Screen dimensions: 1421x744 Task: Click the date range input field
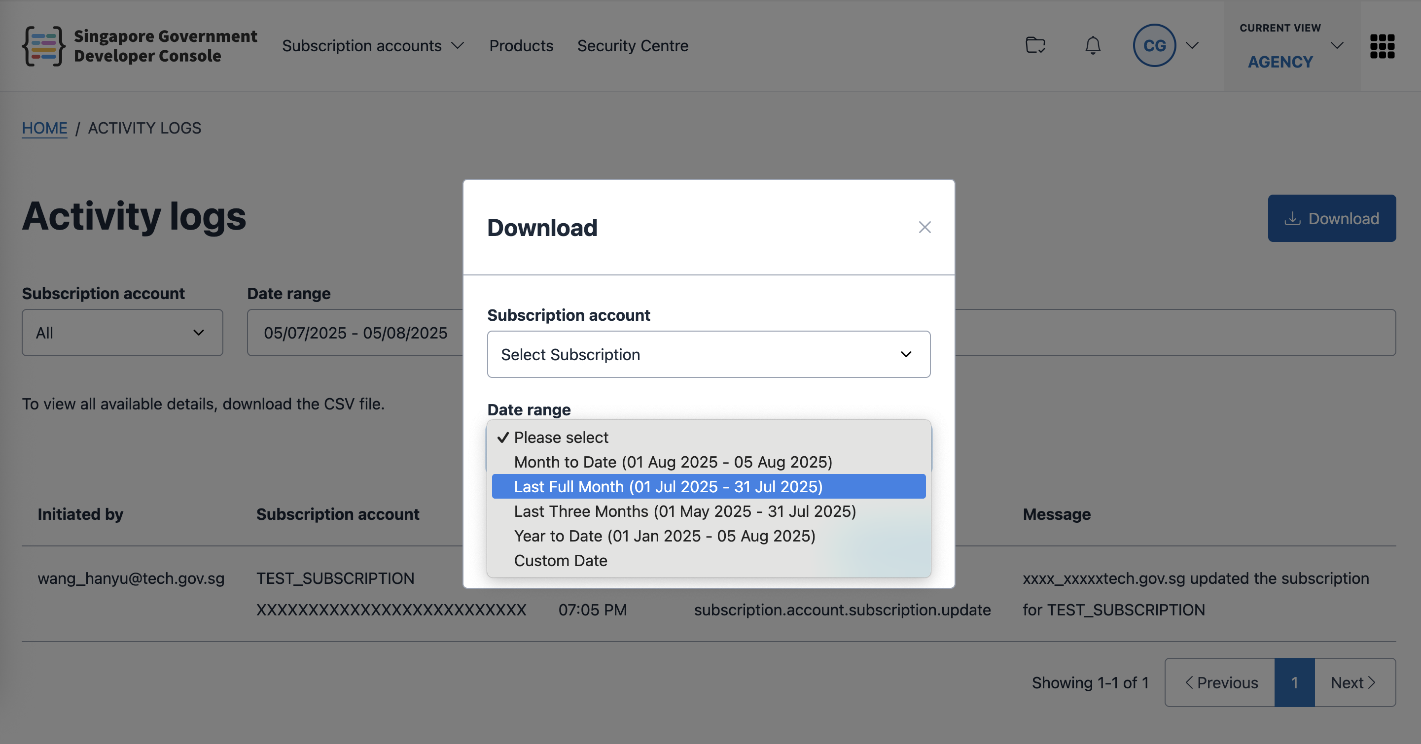click(355, 333)
